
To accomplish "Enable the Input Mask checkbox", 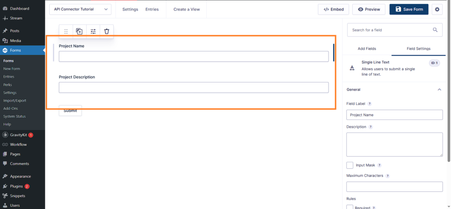I will (350, 165).
